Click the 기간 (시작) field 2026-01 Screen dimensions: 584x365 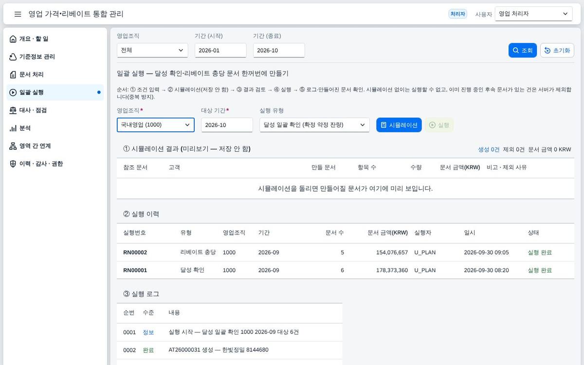click(x=220, y=50)
